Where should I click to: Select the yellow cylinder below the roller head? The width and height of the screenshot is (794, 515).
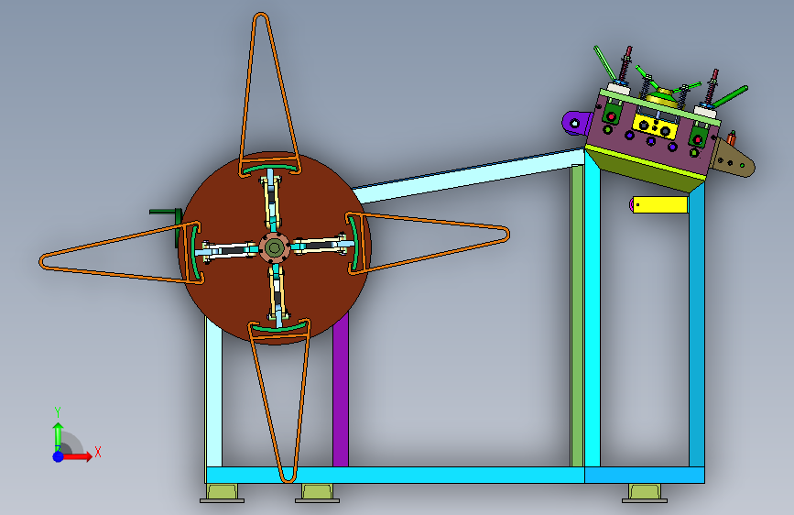[659, 204]
